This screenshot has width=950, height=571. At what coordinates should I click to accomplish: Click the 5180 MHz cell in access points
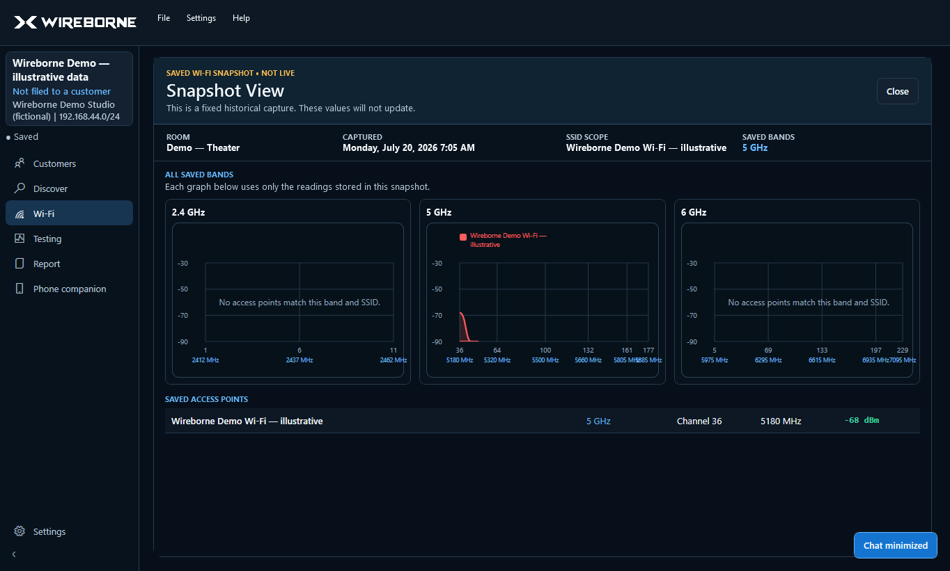coord(781,421)
